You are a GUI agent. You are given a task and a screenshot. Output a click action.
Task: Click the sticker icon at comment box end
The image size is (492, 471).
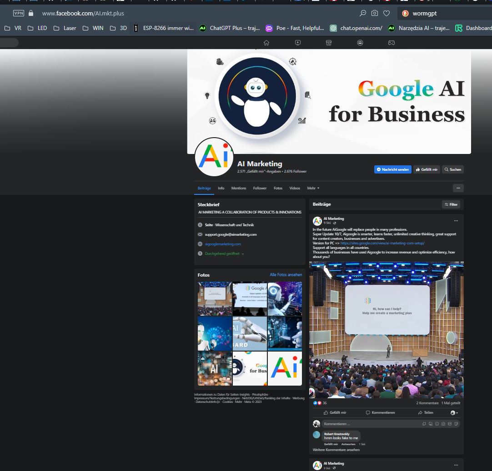(456, 424)
